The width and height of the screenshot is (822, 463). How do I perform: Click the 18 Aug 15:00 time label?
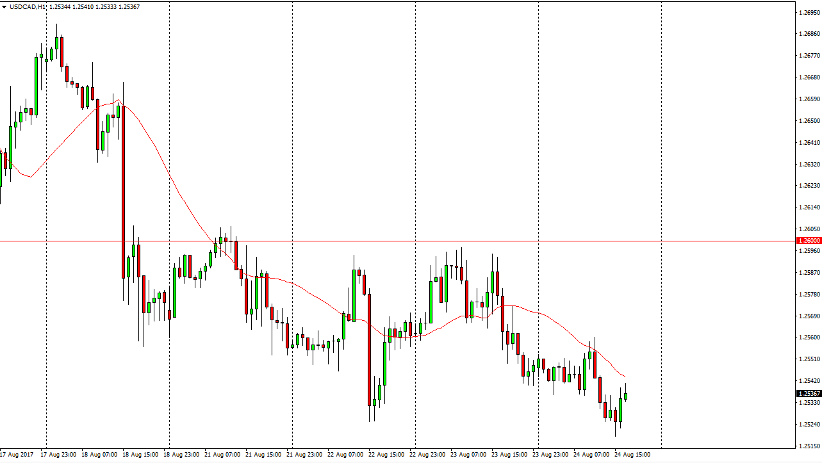pos(141,454)
